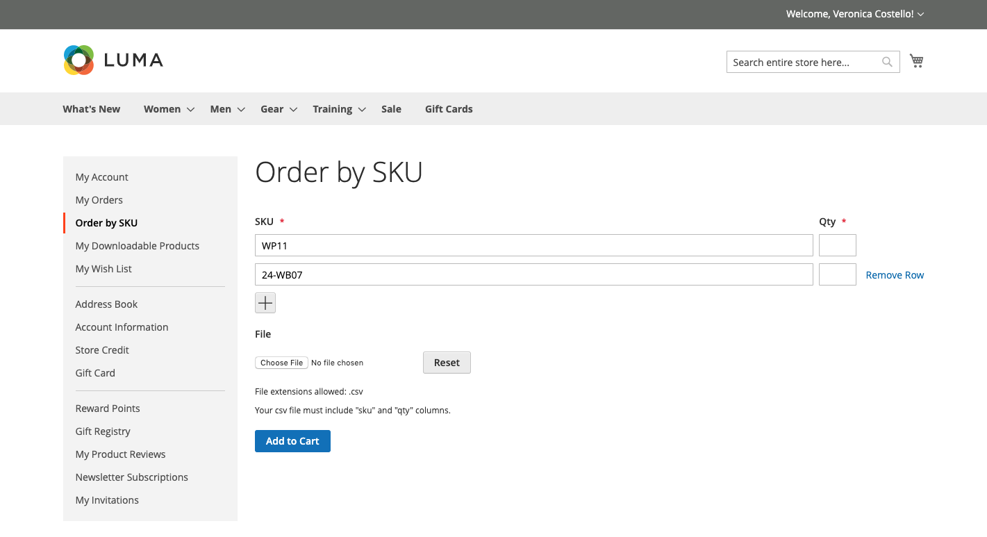Click Choose File to upload a CSV
Image resolution: width=987 pixels, height=537 pixels.
pos(281,362)
